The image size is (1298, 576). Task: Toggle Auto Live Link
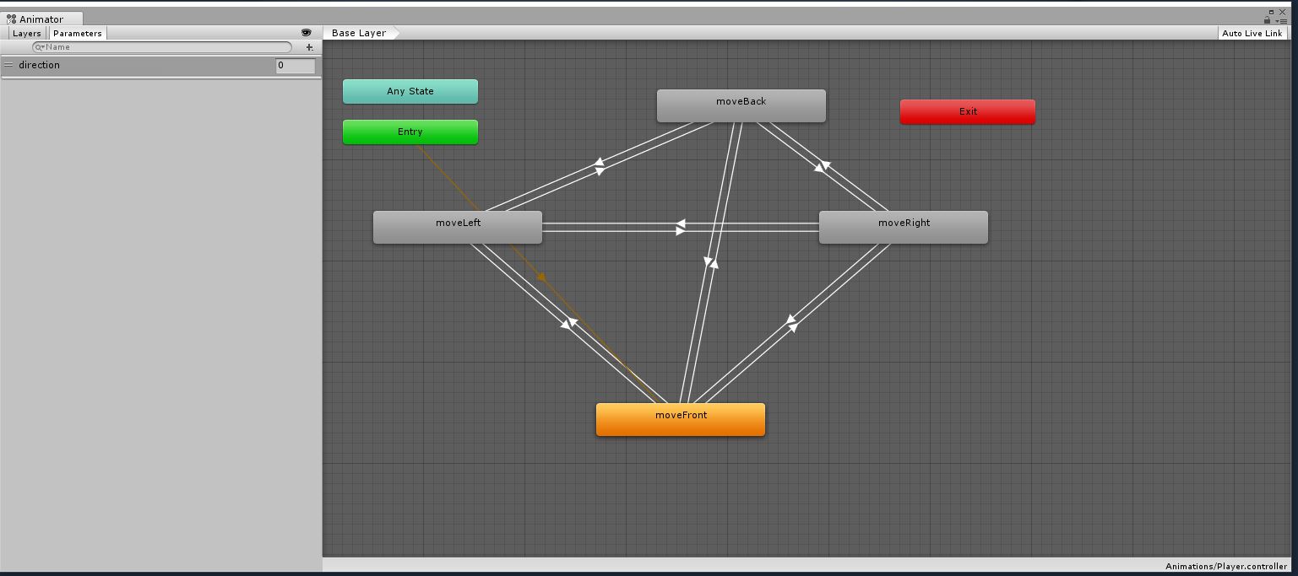coord(1252,33)
